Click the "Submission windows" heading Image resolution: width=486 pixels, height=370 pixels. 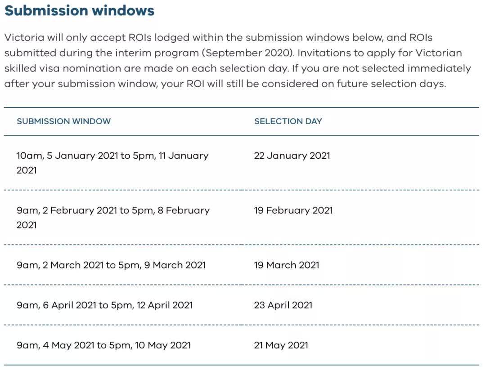tap(79, 11)
